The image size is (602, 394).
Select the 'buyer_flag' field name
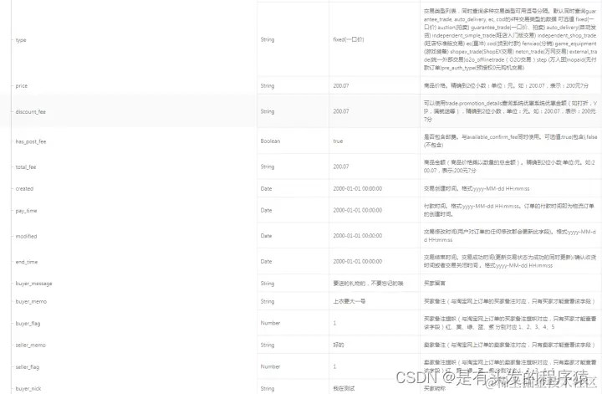click(28, 324)
